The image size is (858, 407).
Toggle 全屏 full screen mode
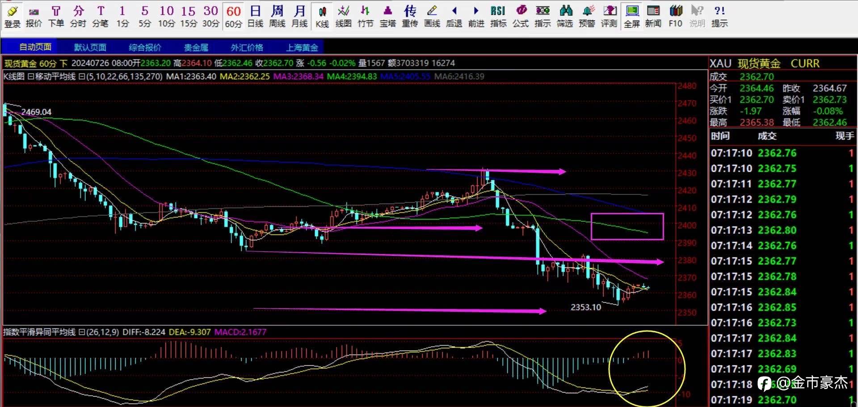[x=631, y=17]
